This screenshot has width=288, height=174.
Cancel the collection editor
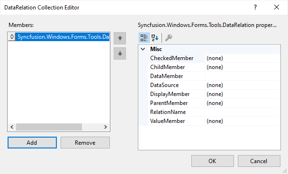(x=259, y=161)
